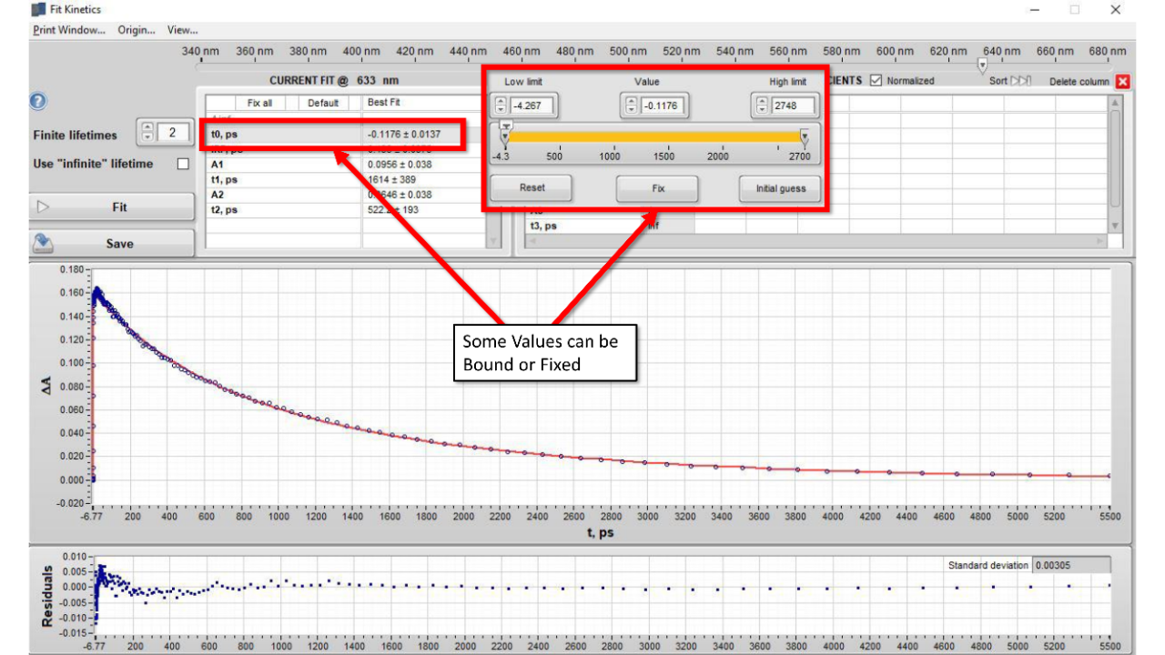Click the 0.0956 ± 0.038 best fit value
Image resolution: width=1165 pixels, height=655 pixels.
click(400, 165)
